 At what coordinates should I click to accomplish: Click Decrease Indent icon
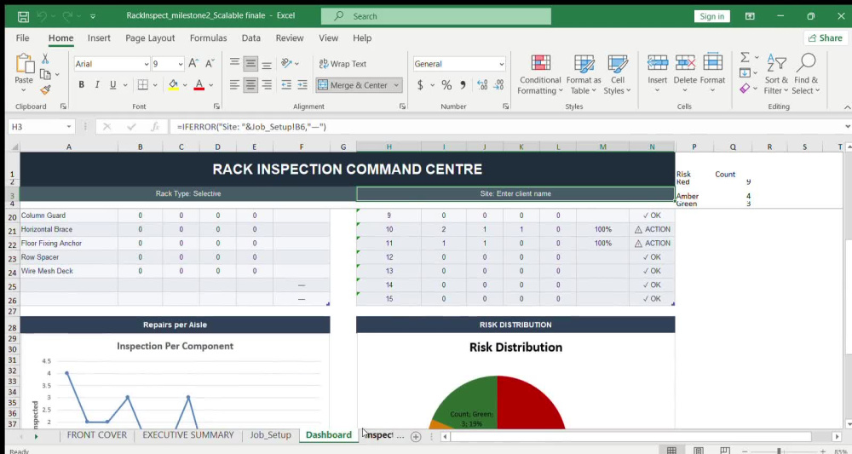click(x=286, y=84)
